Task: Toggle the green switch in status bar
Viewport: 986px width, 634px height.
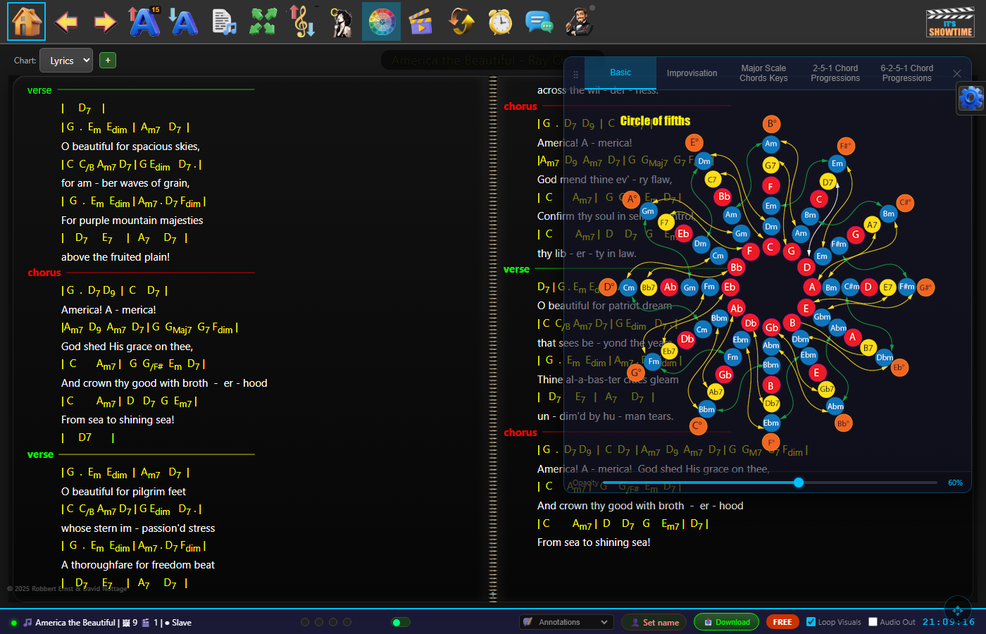Action: tap(400, 622)
